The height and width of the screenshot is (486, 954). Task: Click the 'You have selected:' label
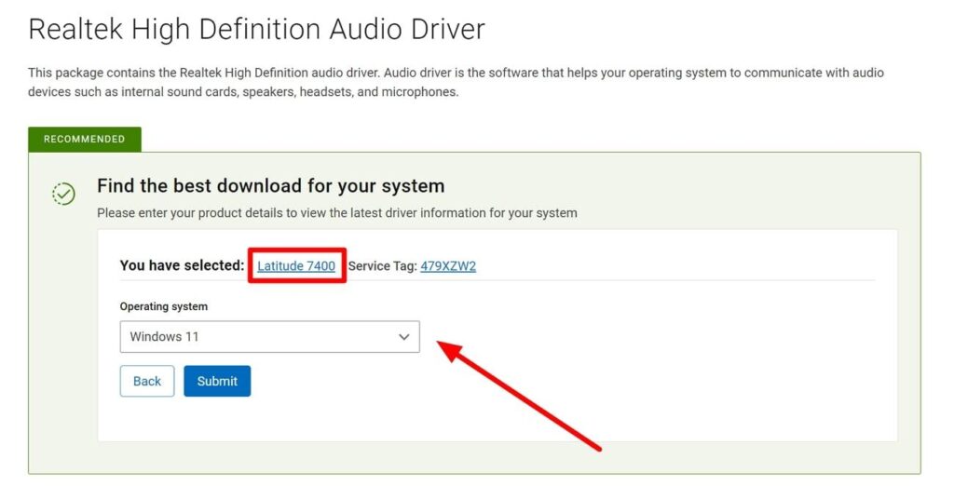point(182,265)
